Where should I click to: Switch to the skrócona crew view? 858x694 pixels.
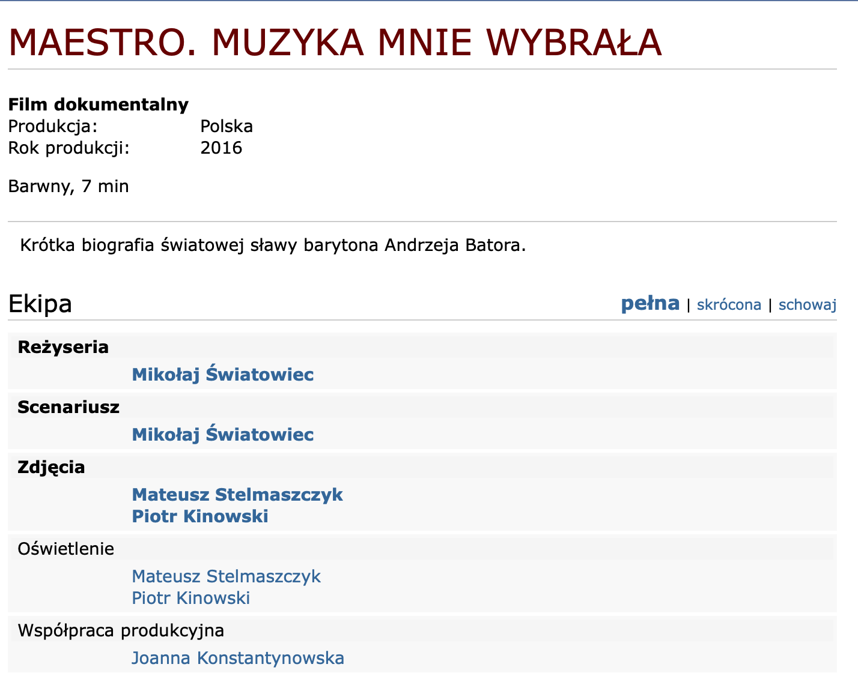coord(728,305)
